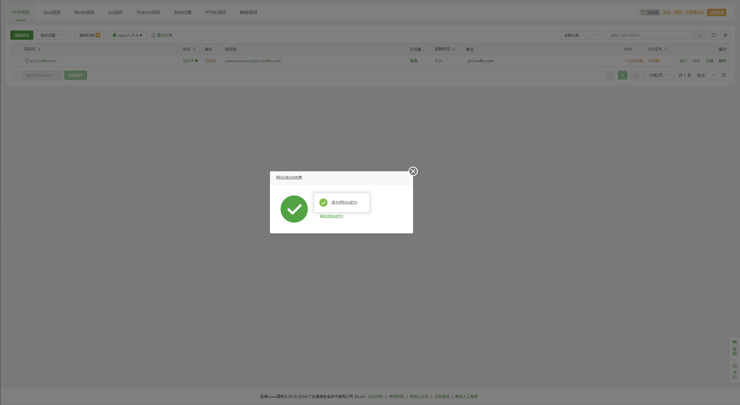The height and width of the screenshot is (405, 740).
Task: Open the 10条/页 page size dropdown
Action: 658,75
